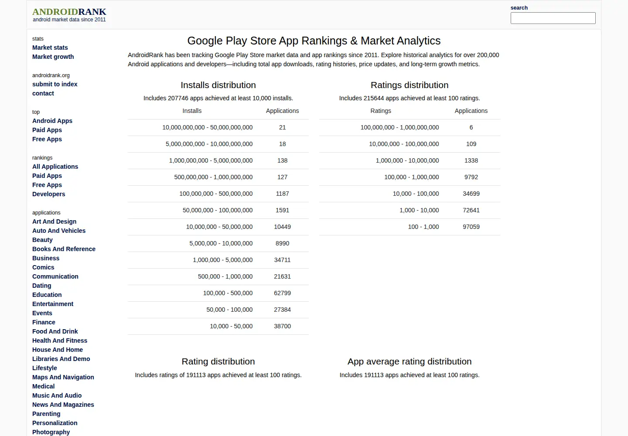The width and height of the screenshot is (628, 436).
Task: Open the Personalization category
Action: (x=55, y=423)
